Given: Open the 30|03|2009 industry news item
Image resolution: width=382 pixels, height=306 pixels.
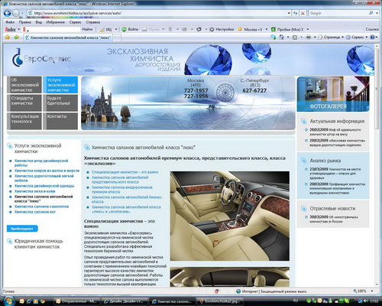Looking at the screenshot, I should [334, 219].
